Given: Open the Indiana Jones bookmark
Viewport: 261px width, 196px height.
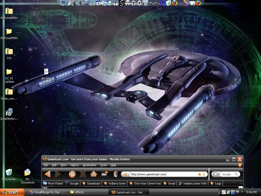Looking at the screenshot, I should (115, 183).
